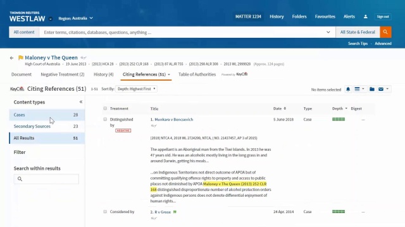Open the All State & Federal jurisdiction selector
The height and width of the screenshot is (227, 405).
pos(358,32)
